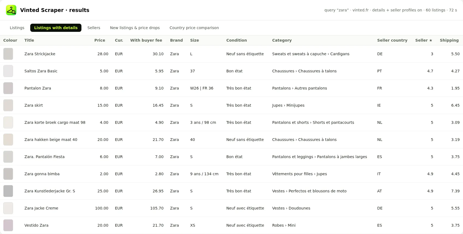This screenshot has height=234, width=463.
Task: Click category 'Robes › Mini'
Action: [x=284, y=225]
